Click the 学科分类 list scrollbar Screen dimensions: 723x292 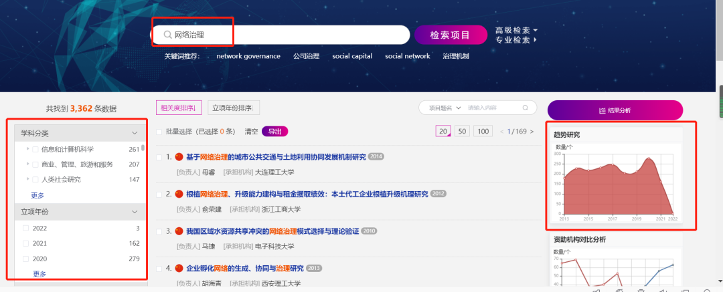pos(143,148)
